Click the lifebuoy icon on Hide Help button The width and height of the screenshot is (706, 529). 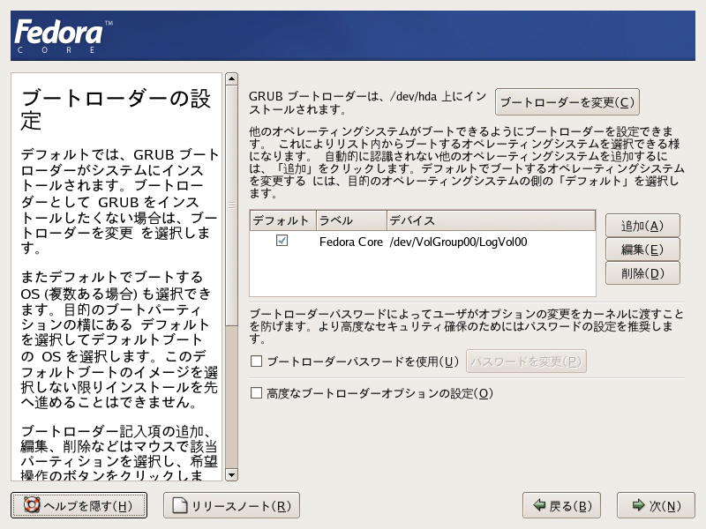tap(32, 505)
